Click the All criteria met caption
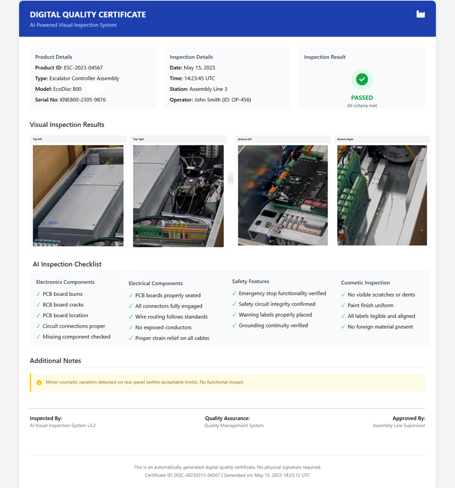 (362, 106)
